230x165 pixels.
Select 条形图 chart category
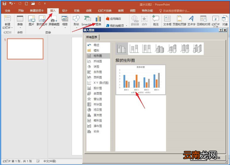[x=98, y=72]
